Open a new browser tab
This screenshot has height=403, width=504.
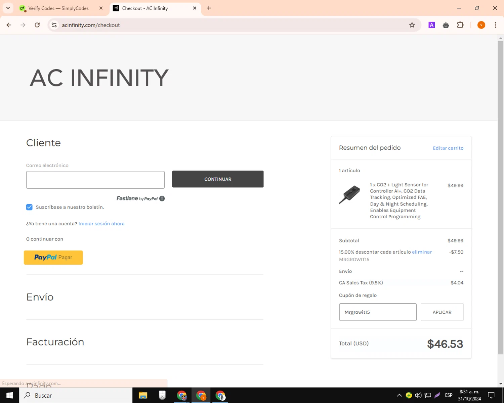point(209,8)
